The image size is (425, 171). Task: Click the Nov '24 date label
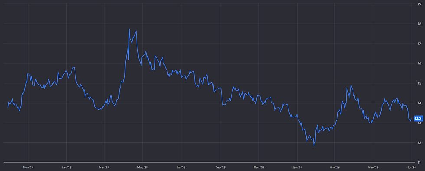coord(28,168)
